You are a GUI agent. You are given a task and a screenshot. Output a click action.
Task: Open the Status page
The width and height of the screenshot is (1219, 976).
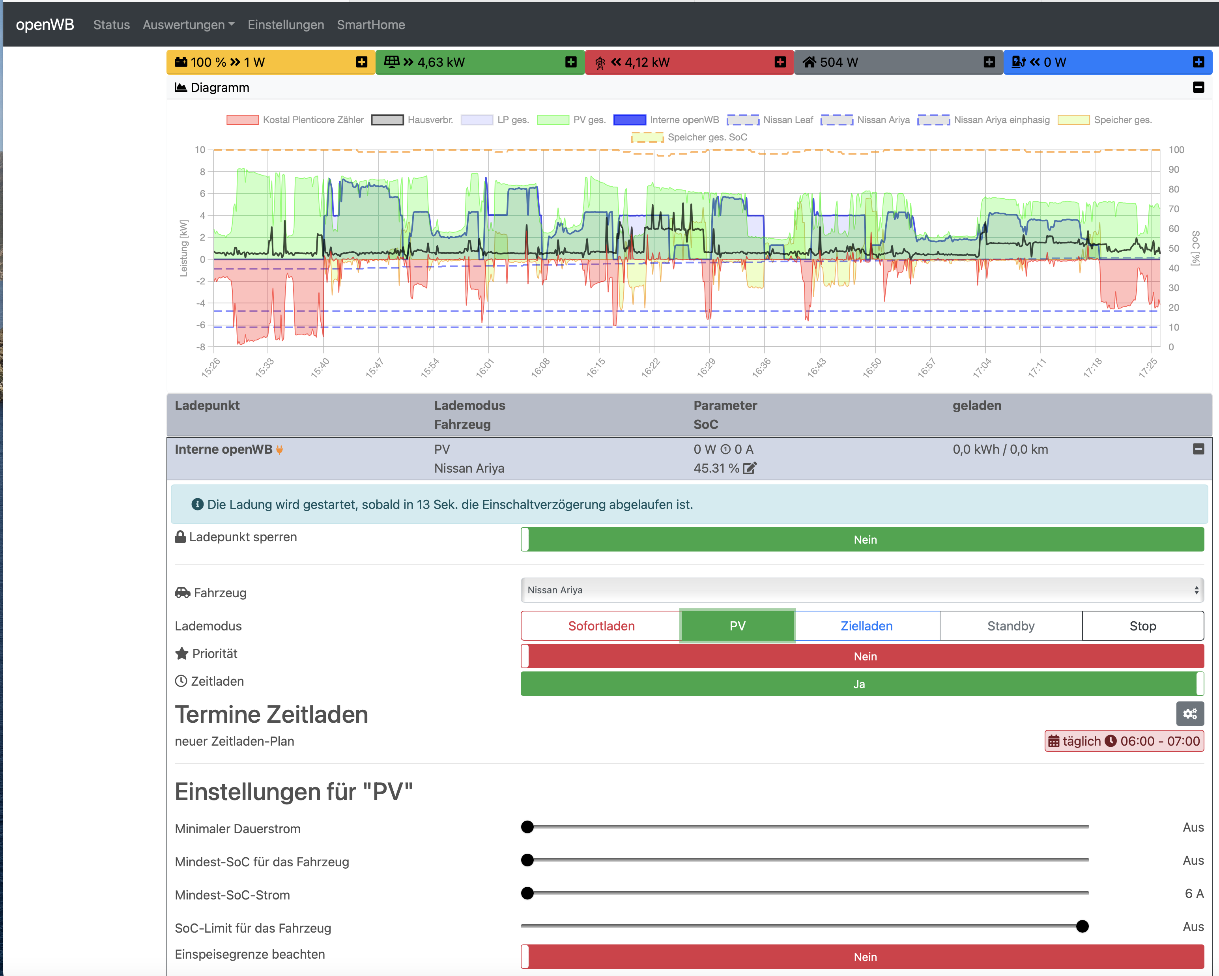coord(111,25)
